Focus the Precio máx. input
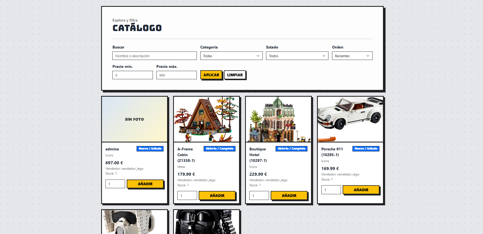Screen dimensions: 483x234 coord(176,75)
